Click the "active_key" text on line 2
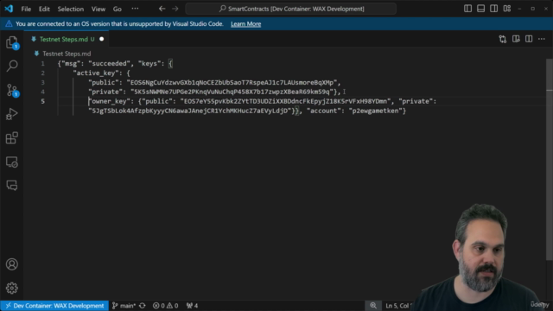The image size is (553, 311). pyautogui.click(x=96, y=73)
